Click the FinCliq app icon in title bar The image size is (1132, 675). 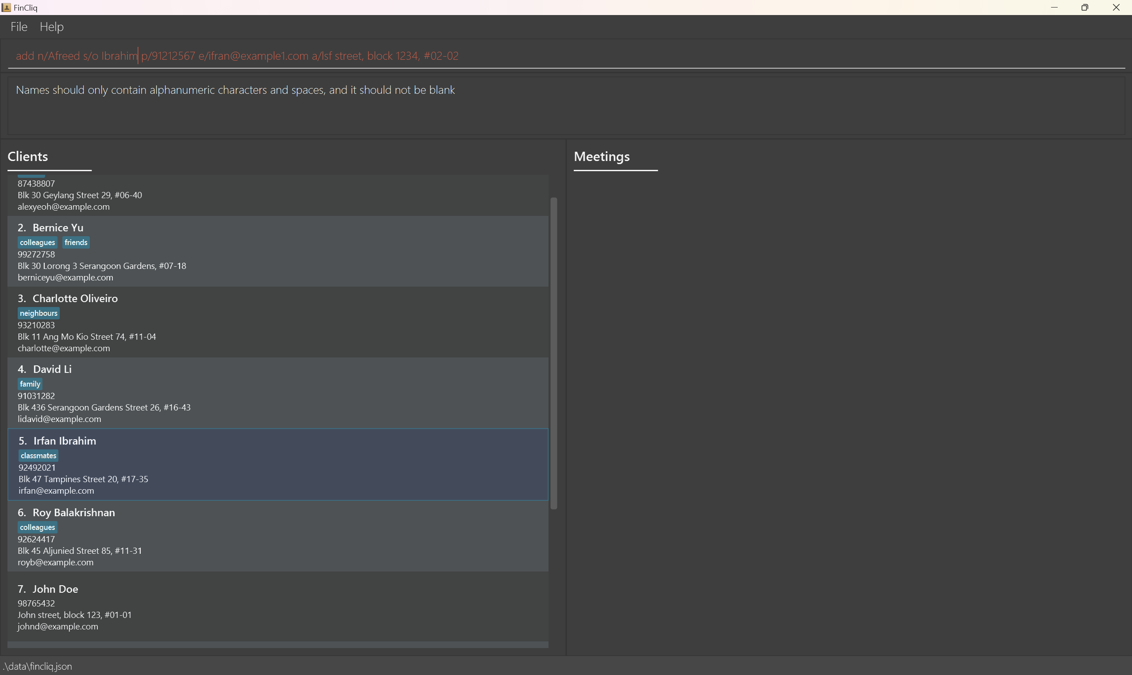point(6,7)
